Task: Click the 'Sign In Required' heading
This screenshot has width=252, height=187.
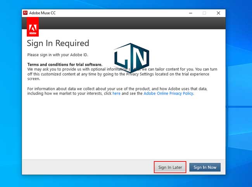Action: 58,43
